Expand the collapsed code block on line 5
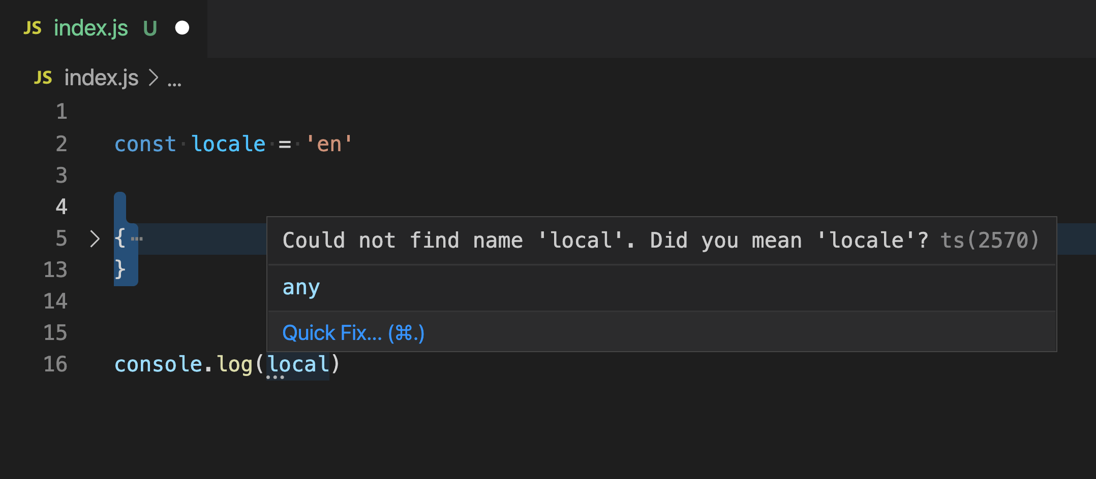The height and width of the screenshot is (479, 1096). tap(94, 238)
